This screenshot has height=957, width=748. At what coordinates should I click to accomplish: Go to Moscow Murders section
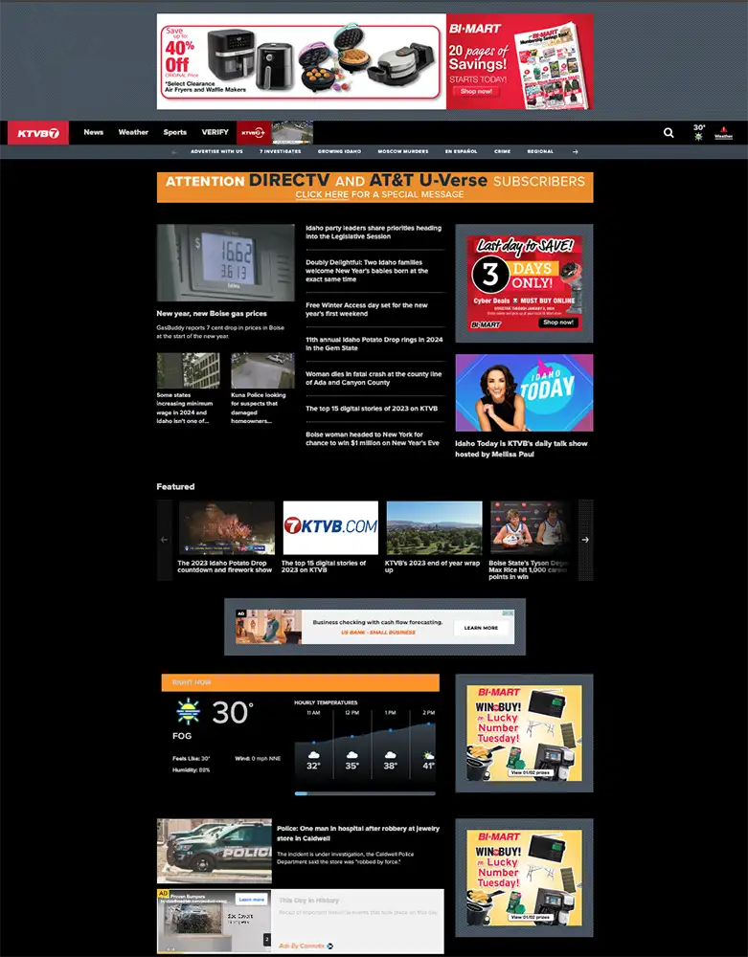click(x=403, y=151)
